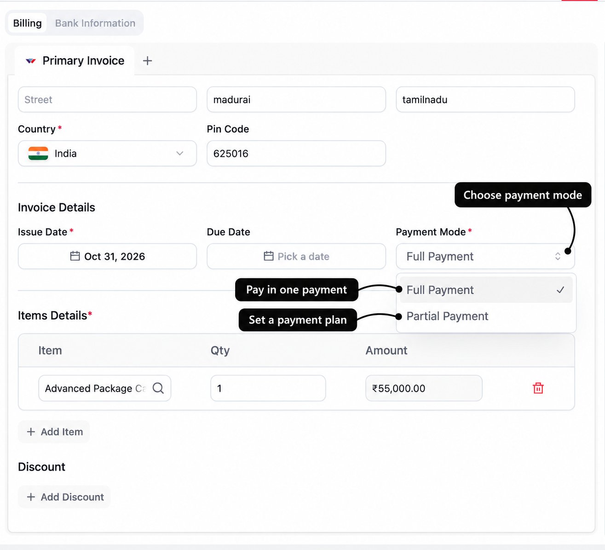Open the Country dropdown showing India

pyautogui.click(x=107, y=154)
